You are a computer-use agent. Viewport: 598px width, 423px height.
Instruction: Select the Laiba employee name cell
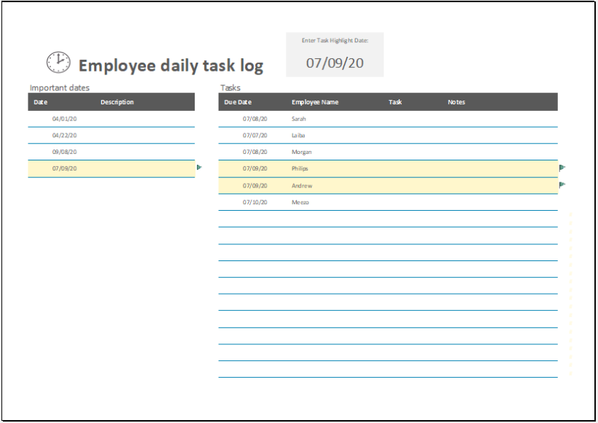(x=299, y=136)
